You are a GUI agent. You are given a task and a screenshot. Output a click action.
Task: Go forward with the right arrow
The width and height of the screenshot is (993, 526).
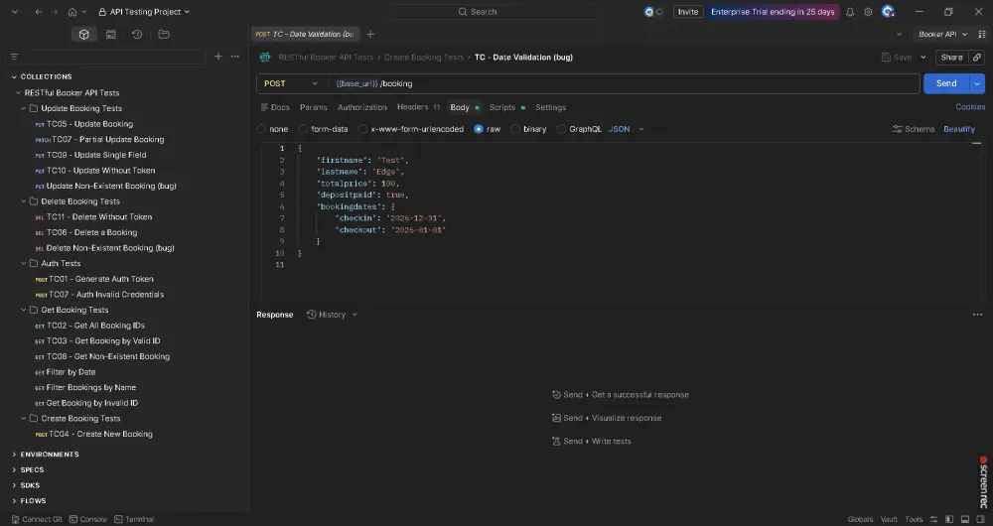click(x=55, y=12)
